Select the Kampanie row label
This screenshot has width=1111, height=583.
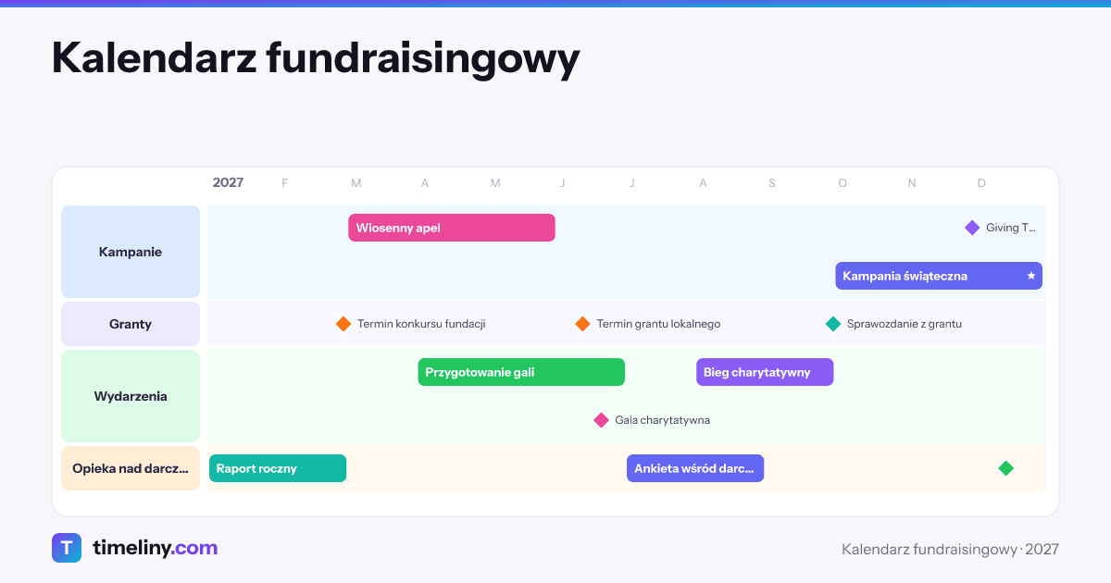131,252
